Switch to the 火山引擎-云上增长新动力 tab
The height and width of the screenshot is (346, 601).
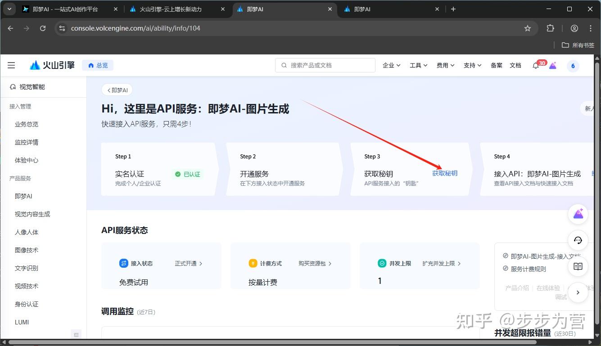[x=177, y=9]
